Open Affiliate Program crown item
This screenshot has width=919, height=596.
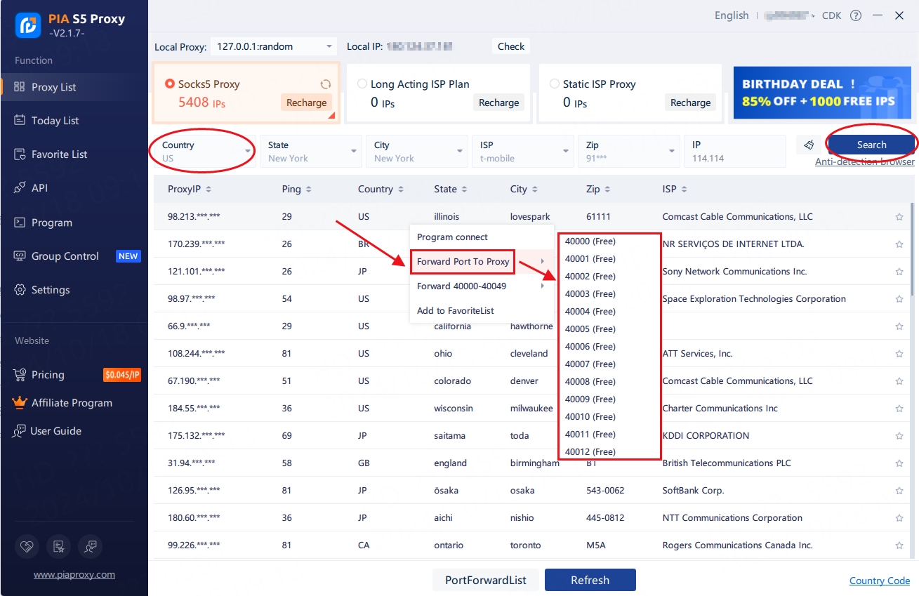point(71,403)
